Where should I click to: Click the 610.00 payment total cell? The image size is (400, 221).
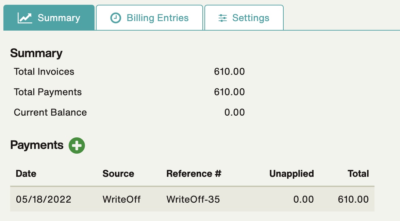[353, 199]
